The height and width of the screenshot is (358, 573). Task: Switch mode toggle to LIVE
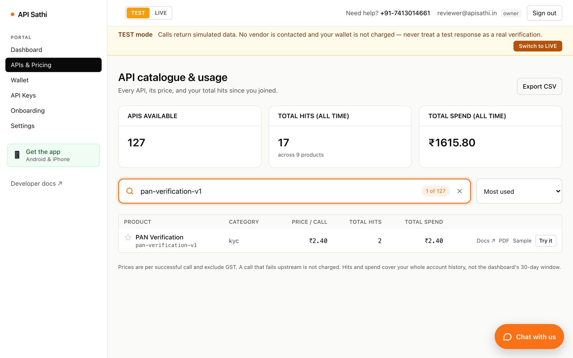(161, 13)
